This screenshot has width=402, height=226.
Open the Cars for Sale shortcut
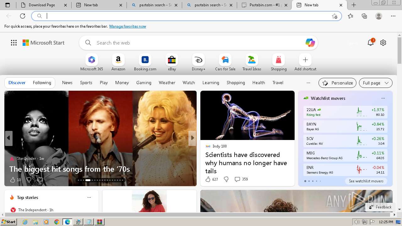pyautogui.click(x=225, y=62)
